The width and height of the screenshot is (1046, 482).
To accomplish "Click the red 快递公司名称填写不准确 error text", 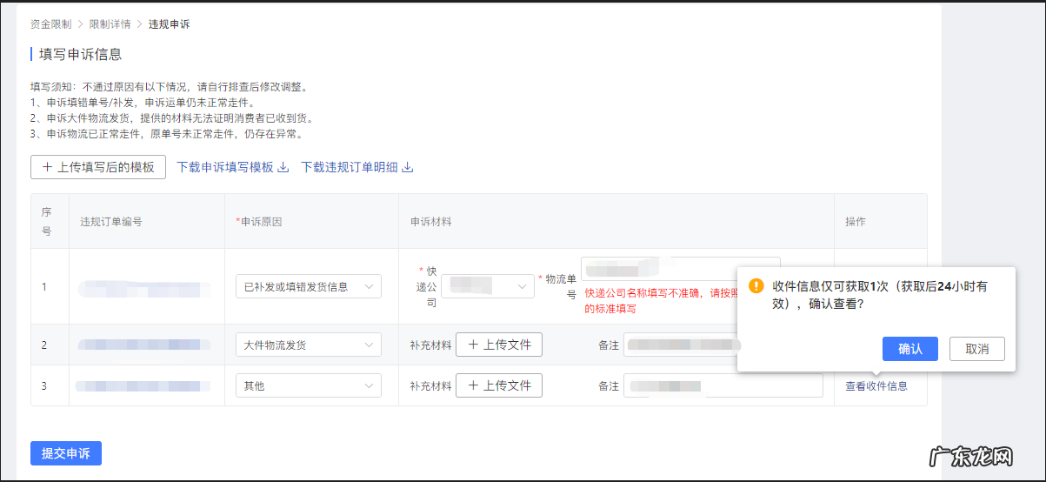I will pos(661,301).
